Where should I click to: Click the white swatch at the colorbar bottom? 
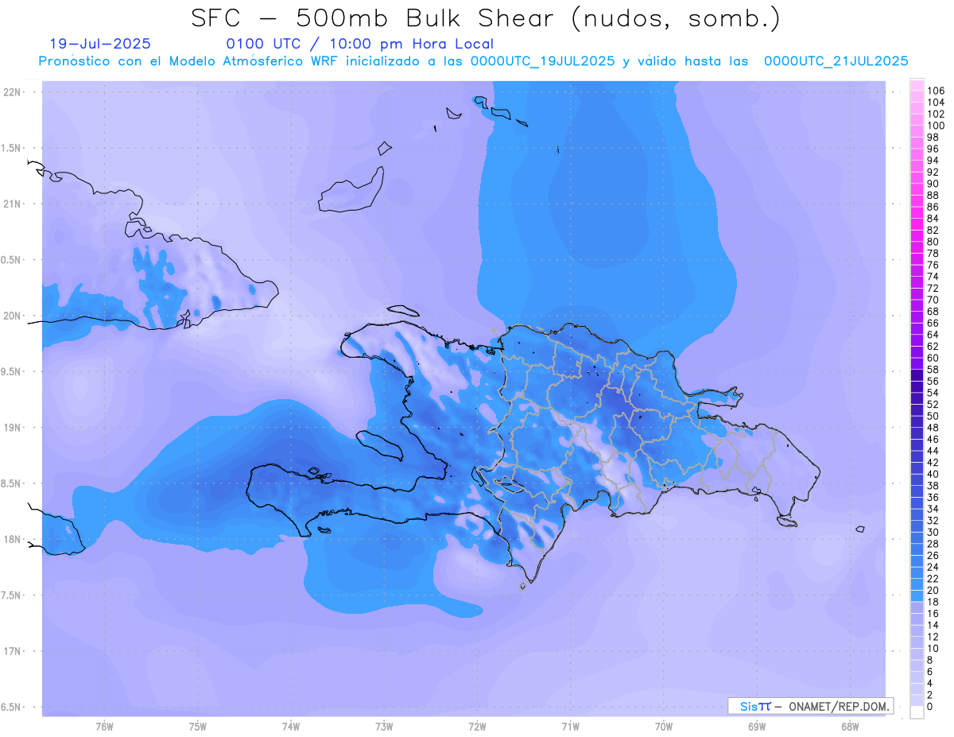tap(917, 712)
